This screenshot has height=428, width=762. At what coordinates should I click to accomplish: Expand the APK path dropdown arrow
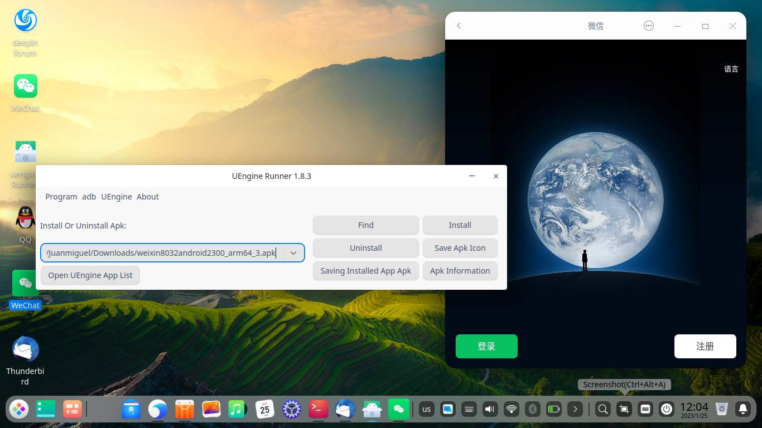293,253
